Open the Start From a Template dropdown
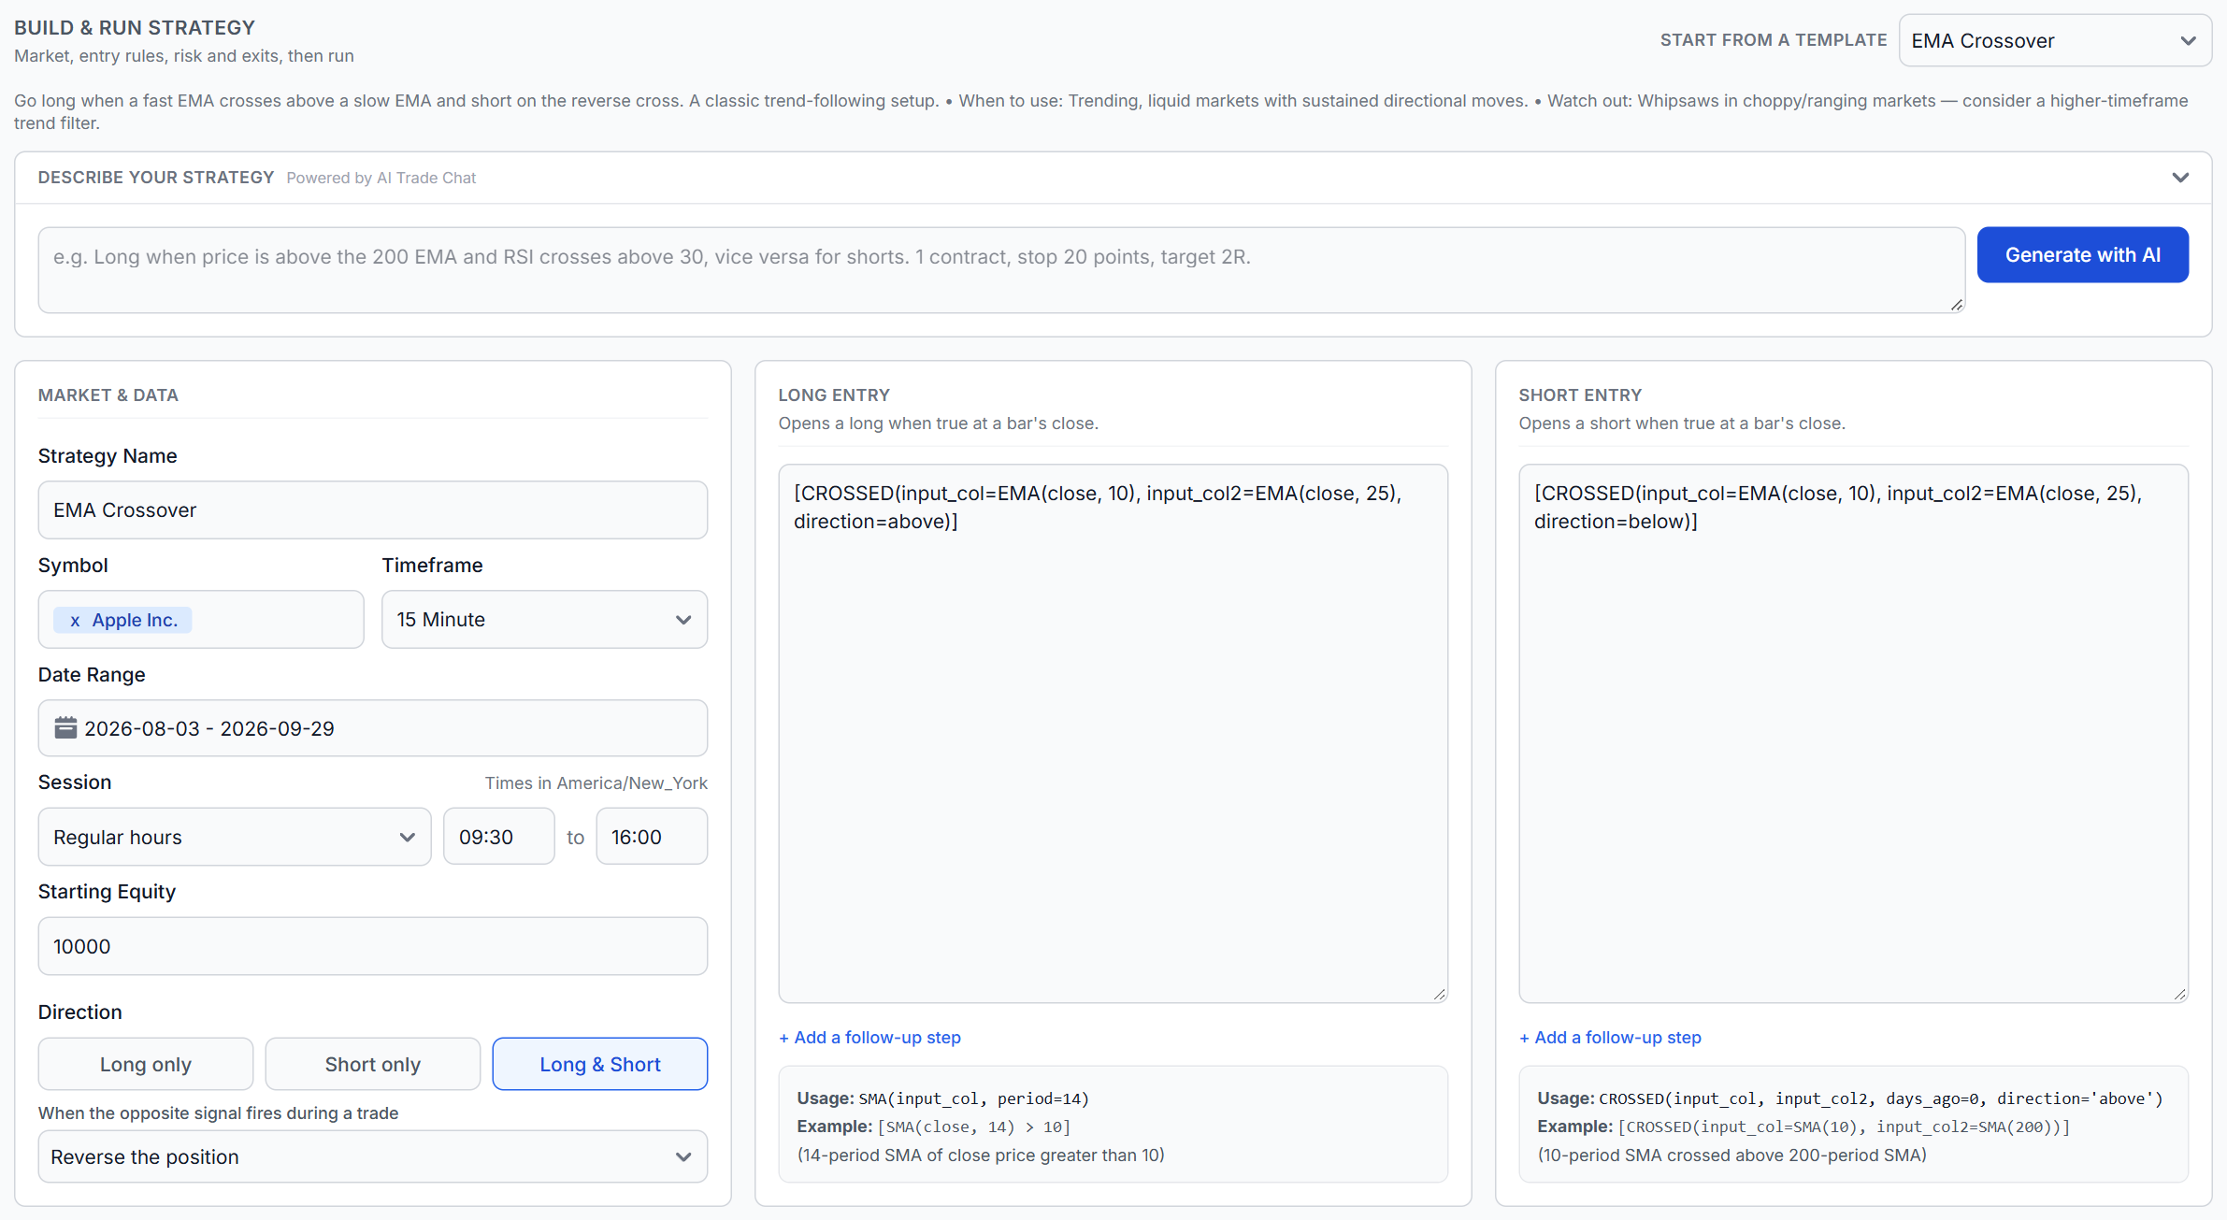The width and height of the screenshot is (2227, 1220). (2055, 40)
